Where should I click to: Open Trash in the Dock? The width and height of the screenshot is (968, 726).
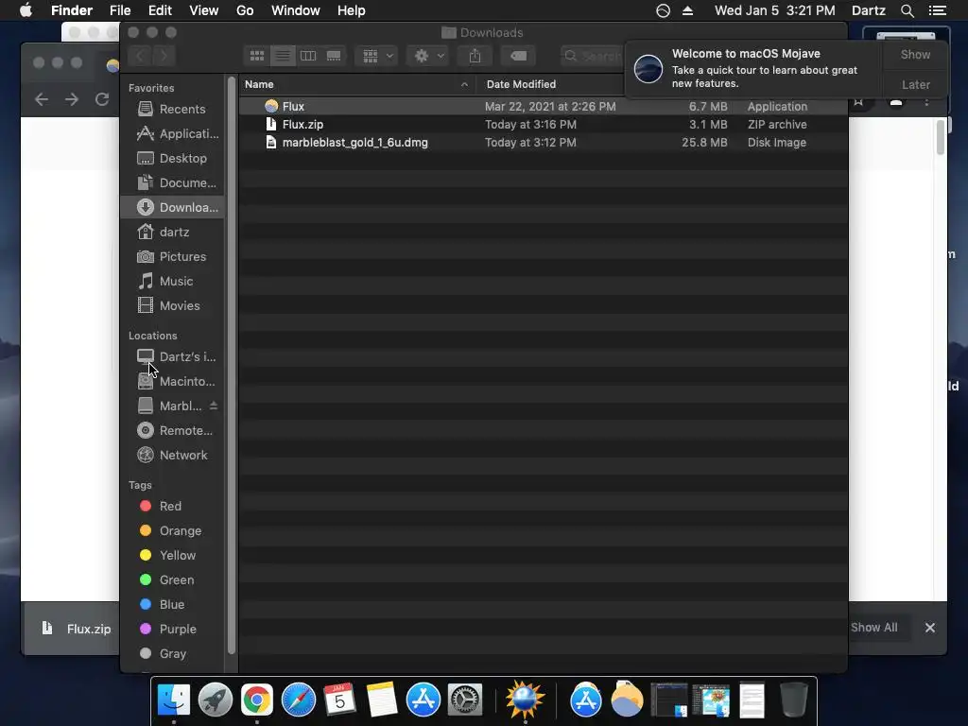point(793,700)
